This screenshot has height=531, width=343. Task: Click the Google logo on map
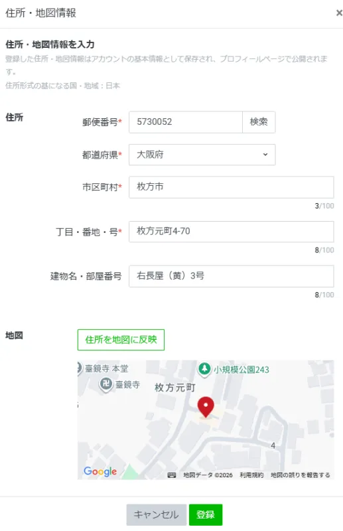[x=100, y=471]
